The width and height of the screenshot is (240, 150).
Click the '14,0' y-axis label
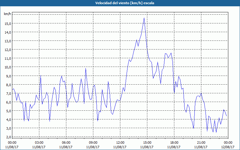click(8, 32)
